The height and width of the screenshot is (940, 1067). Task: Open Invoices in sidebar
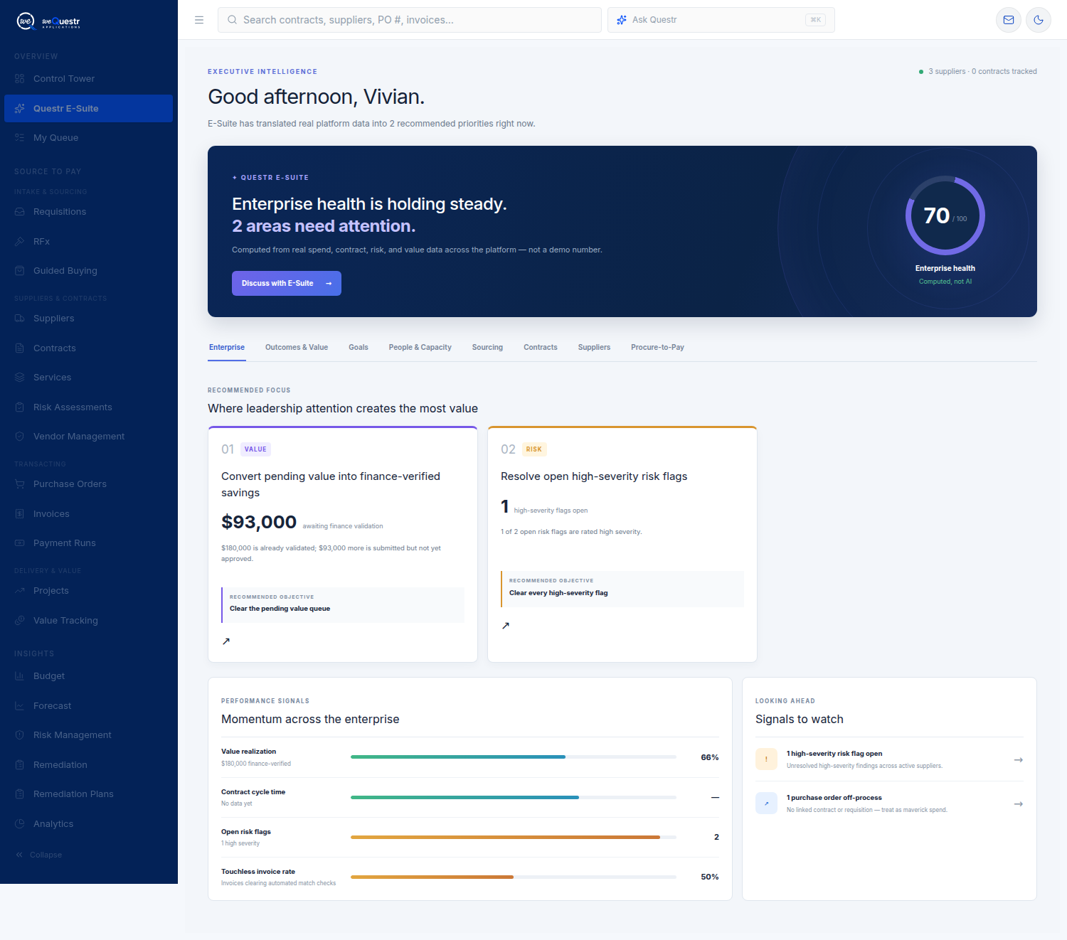[89, 514]
